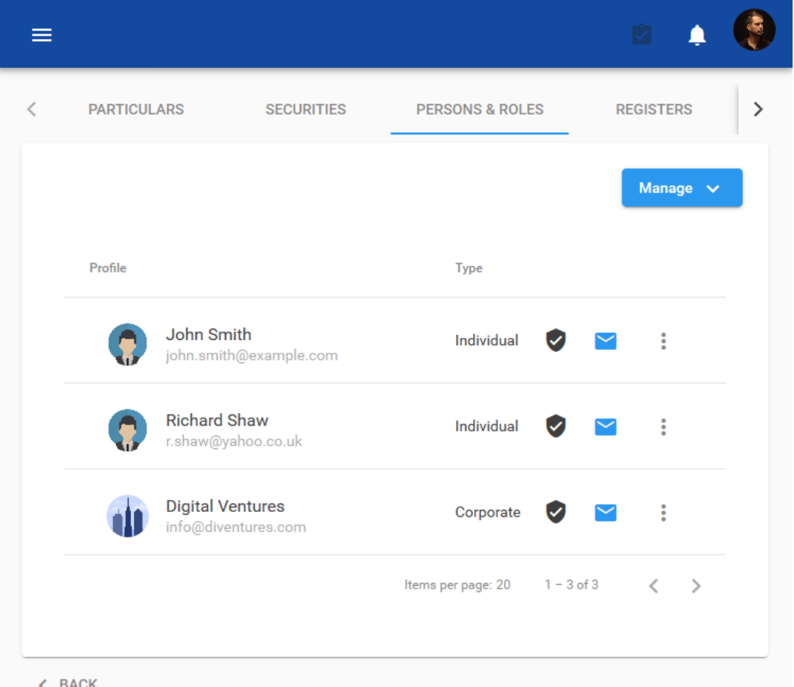Click the Back button at the bottom
The height and width of the screenshot is (687, 794).
click(68, 683)
